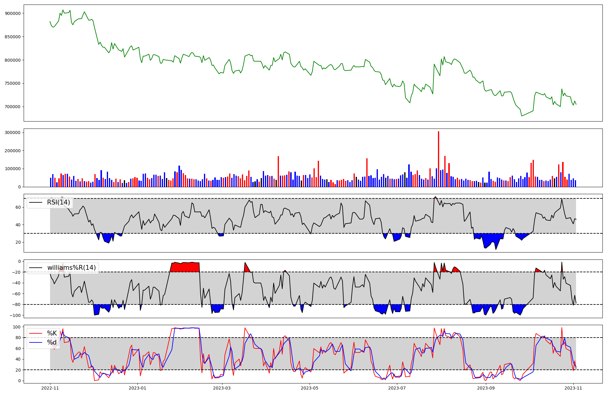This screenshot has width=607, height=395.
Task: Click the %K legend entry text
Action: pos(52,333)
